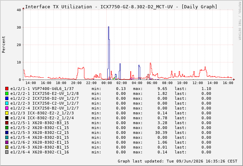Click the dark red swatch for e1/2/5-1 X620-8302-B3_15
Image resolution: width=243 pixels, height=166 pixels.
point(7,123)
